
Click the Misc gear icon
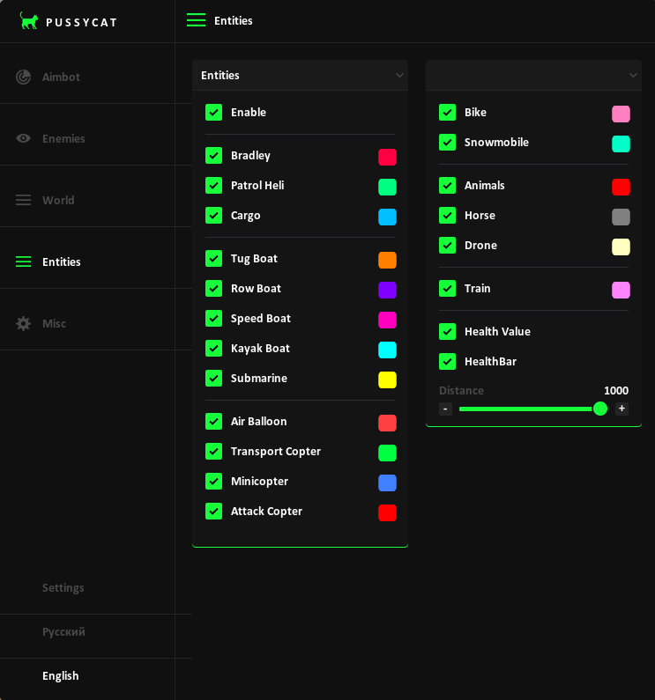click(x=24, y=323)
